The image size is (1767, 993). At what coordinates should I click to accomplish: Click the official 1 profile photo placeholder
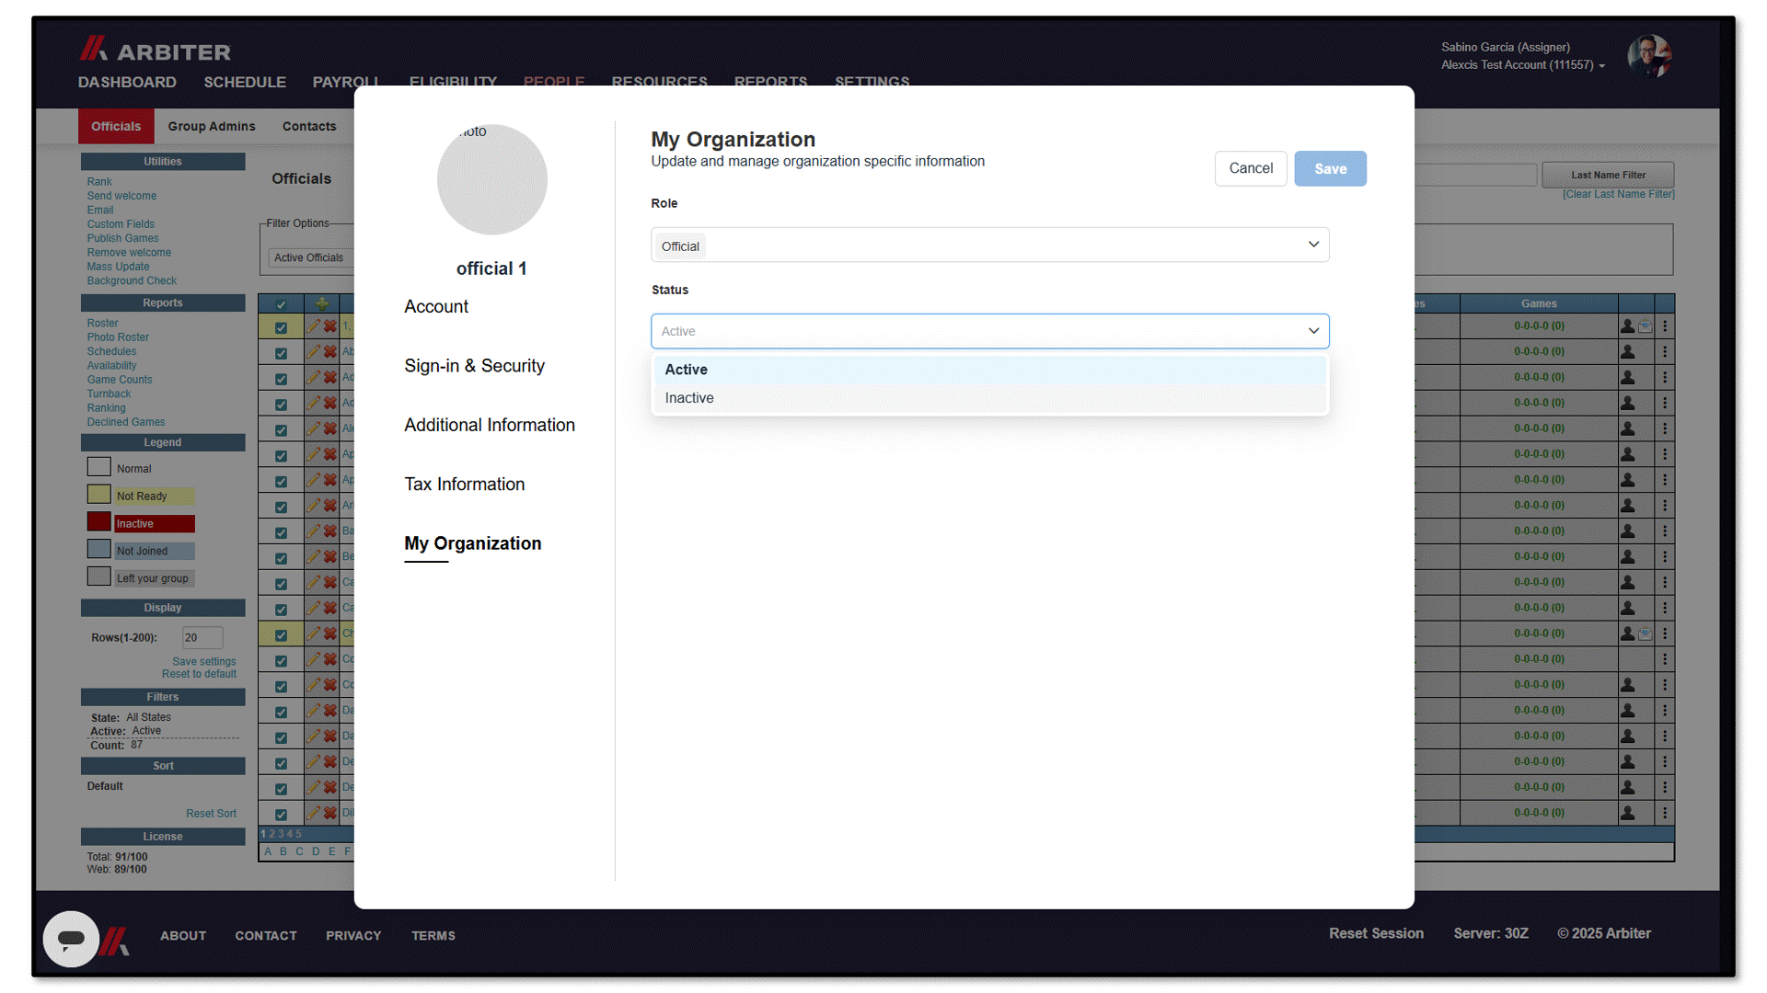[x=492, y=179]
